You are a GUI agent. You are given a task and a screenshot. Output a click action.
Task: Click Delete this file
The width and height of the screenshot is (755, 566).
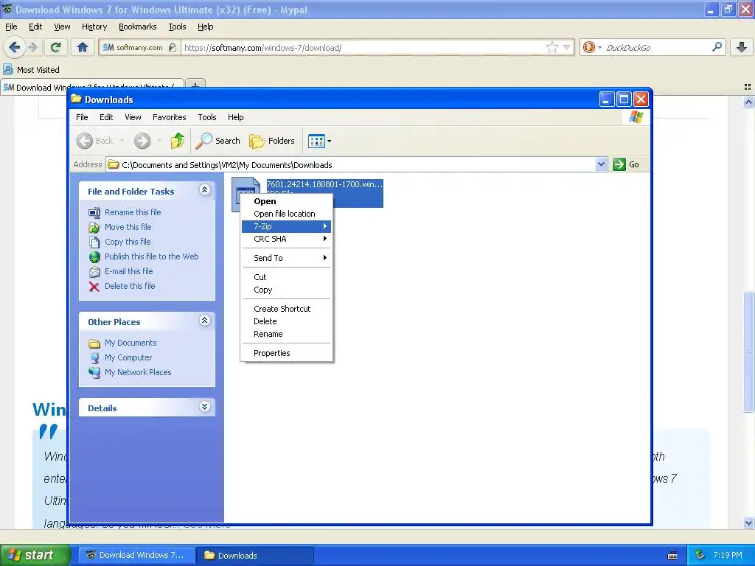click(130, 286)
